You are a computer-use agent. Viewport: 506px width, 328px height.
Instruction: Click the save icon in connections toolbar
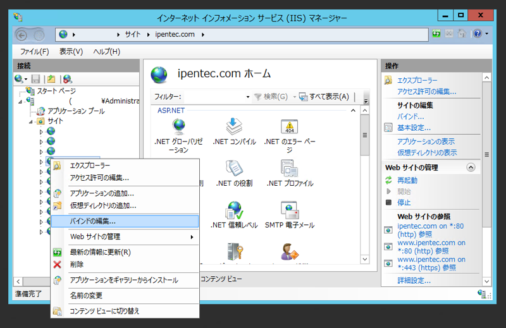coord(35,79)
